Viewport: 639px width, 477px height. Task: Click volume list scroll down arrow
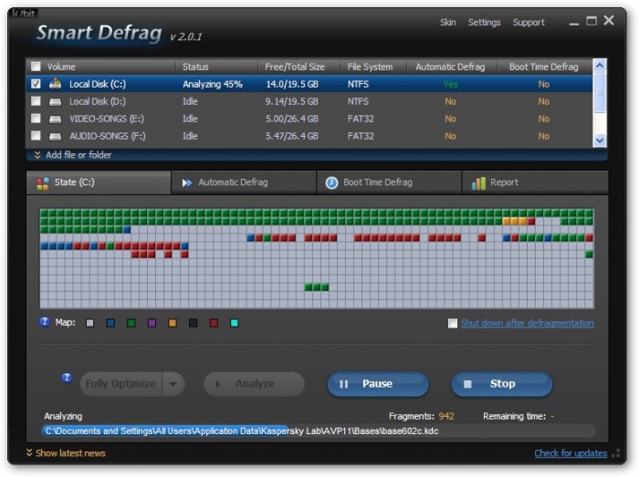(x=600, y=140)
